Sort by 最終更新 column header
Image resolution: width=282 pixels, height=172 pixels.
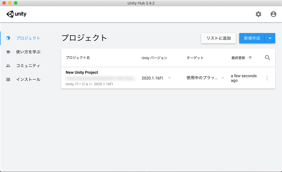[x=238, y=58]
